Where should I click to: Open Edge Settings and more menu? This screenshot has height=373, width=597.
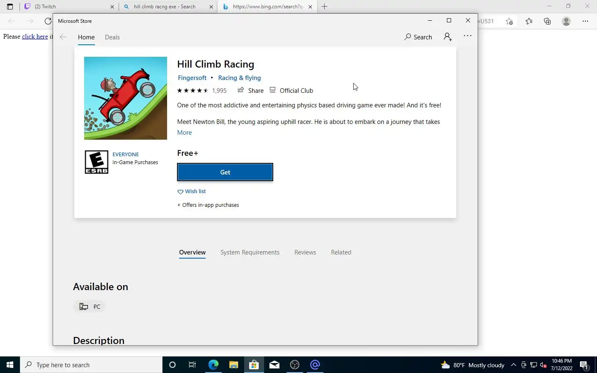click(585, 21)
